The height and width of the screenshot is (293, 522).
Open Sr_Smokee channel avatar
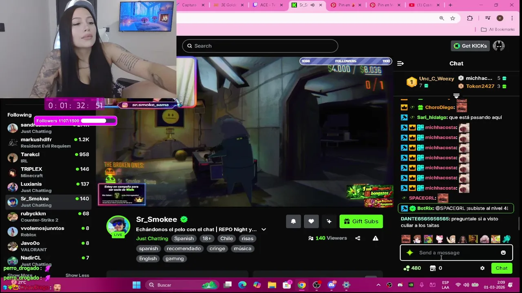(118, 226)
